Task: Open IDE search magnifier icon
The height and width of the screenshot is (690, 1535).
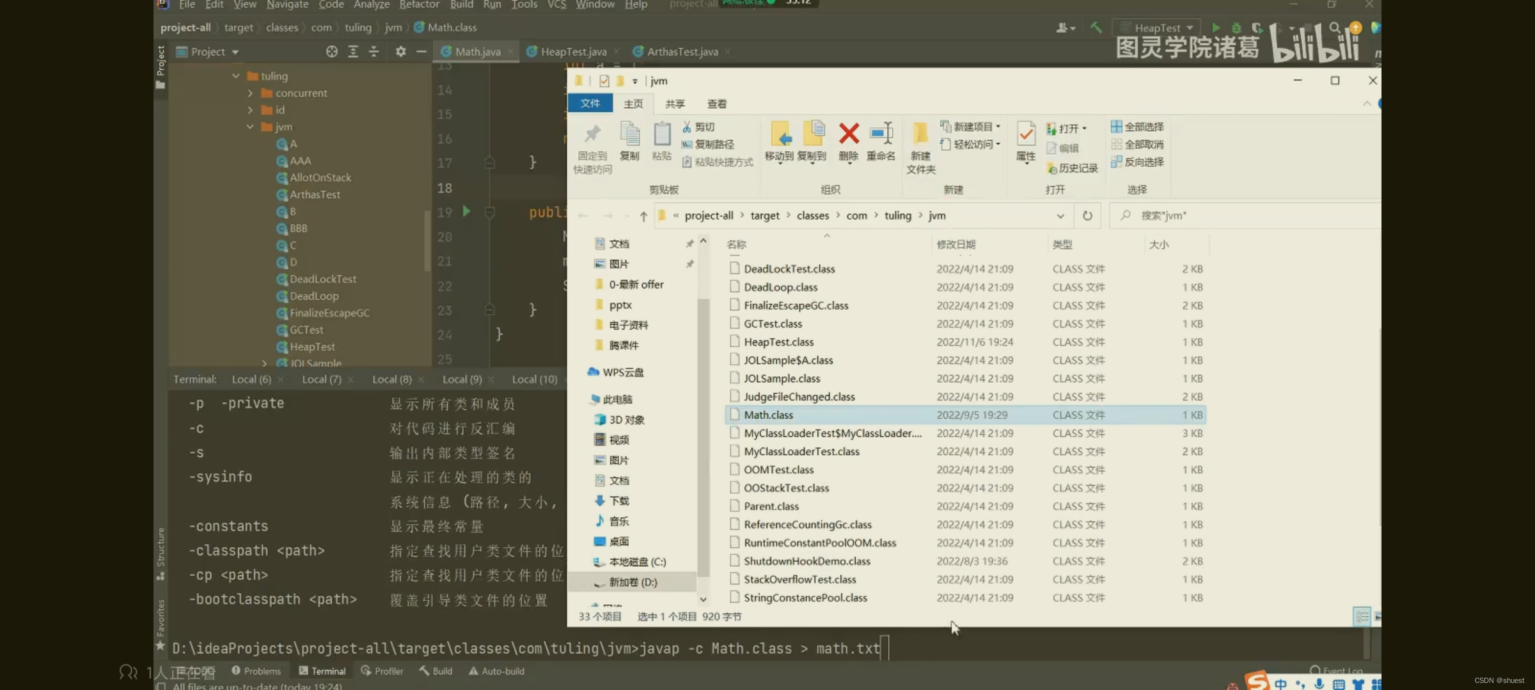Action: [1334, 27]
